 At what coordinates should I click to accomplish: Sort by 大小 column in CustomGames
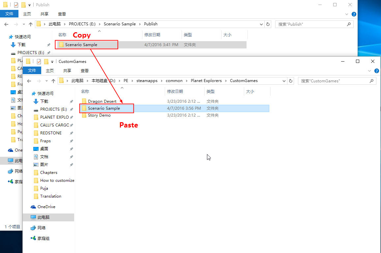click(x=250, y=92)
